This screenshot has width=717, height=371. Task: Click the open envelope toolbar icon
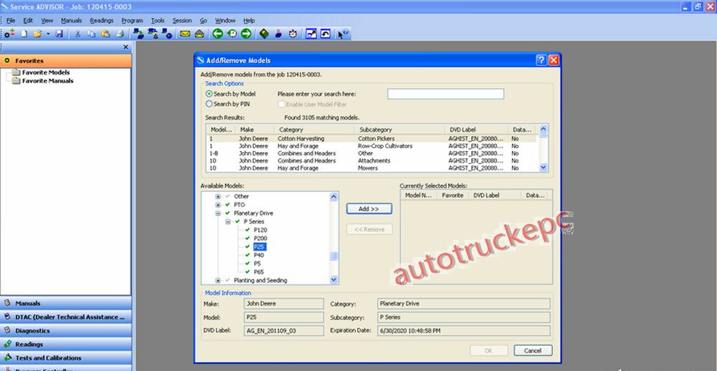pos(199,34)
